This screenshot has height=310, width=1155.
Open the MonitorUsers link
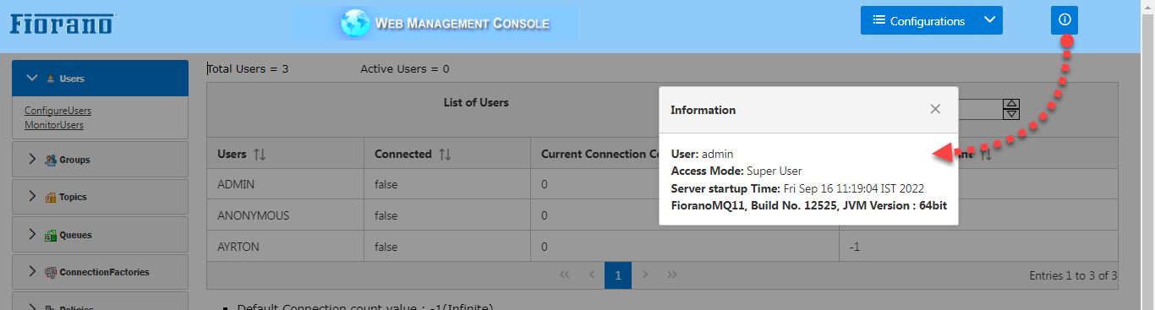tap(54, 125)
